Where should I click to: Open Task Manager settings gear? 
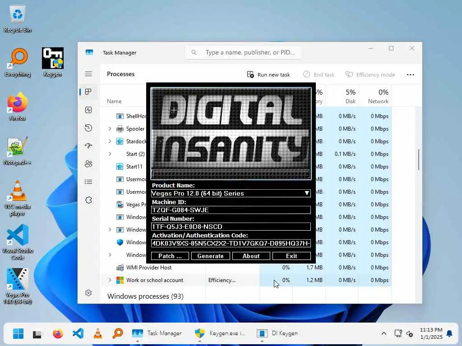click(x=88, y=293)
